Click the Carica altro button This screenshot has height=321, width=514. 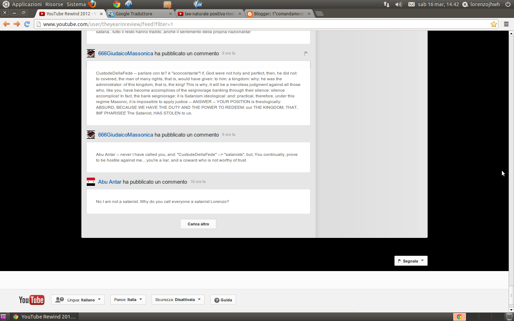click(x=198, y=224)
